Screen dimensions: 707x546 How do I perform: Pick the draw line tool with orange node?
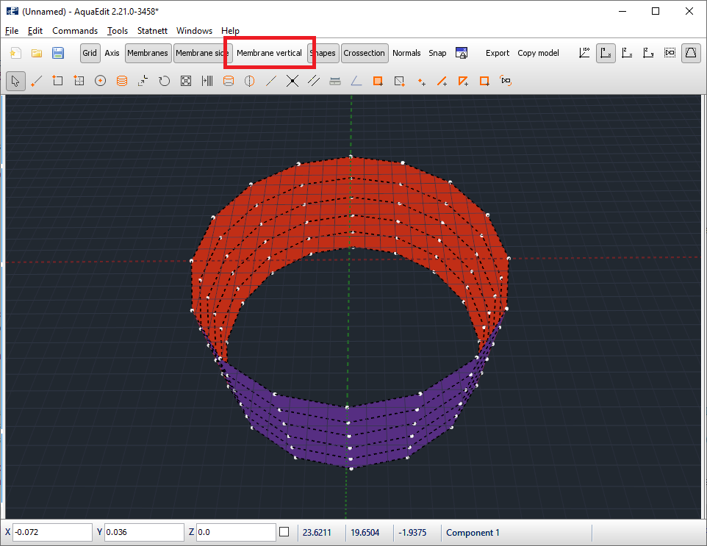(x=37, y=81)
